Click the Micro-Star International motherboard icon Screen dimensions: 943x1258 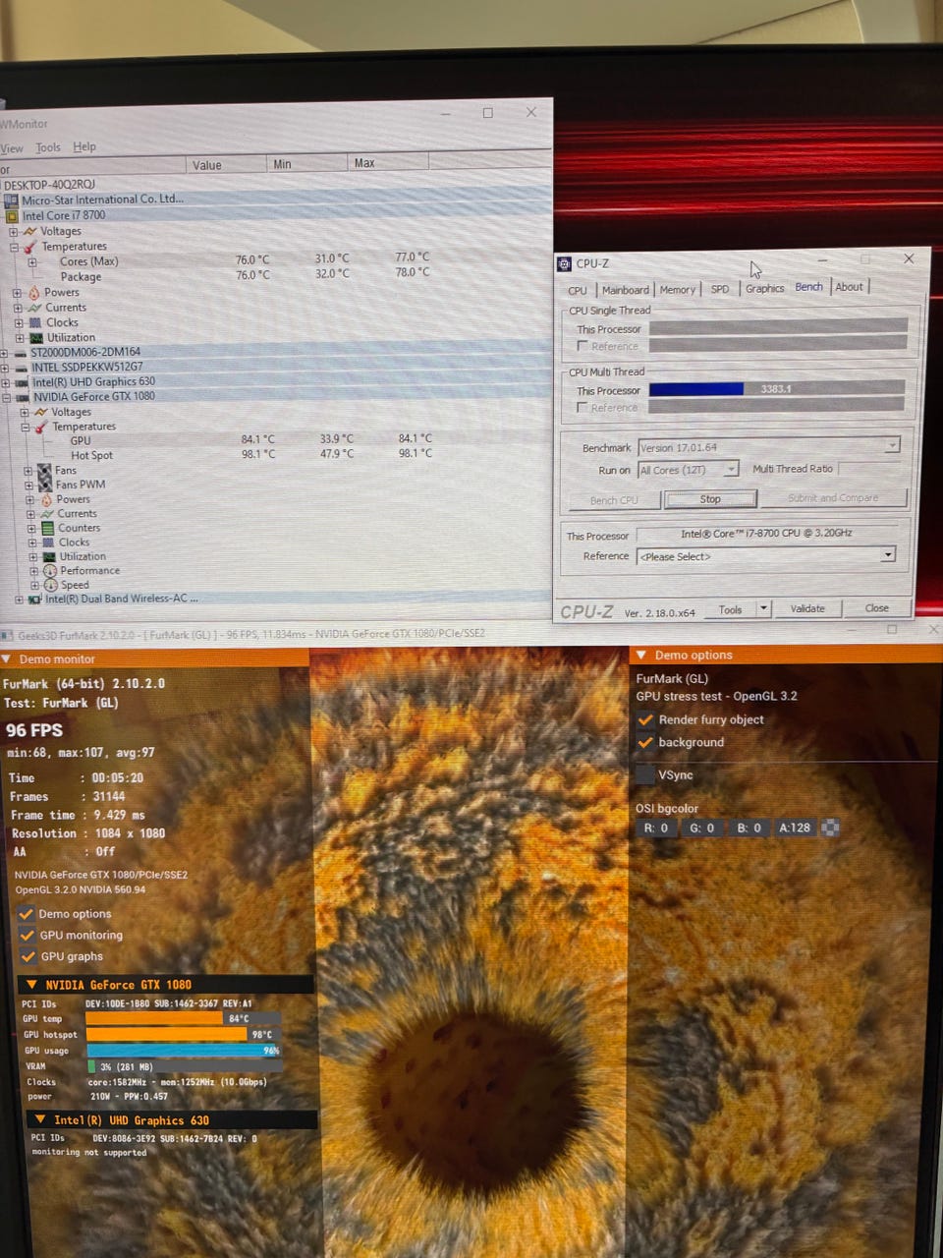(11, 200)
